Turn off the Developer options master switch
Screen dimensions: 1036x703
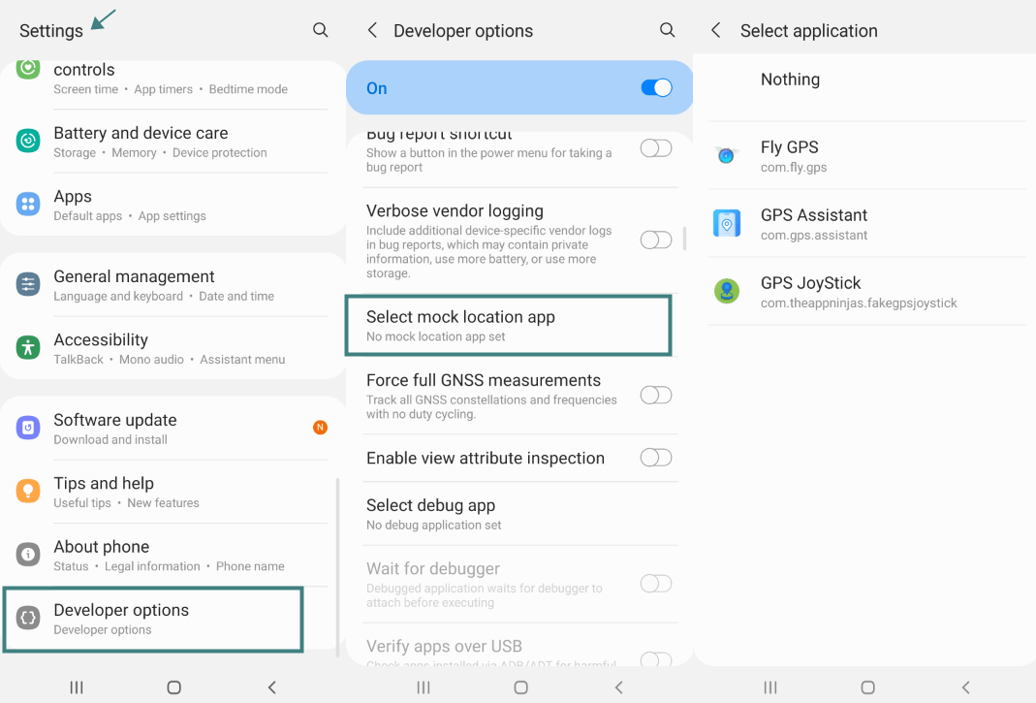656,88
